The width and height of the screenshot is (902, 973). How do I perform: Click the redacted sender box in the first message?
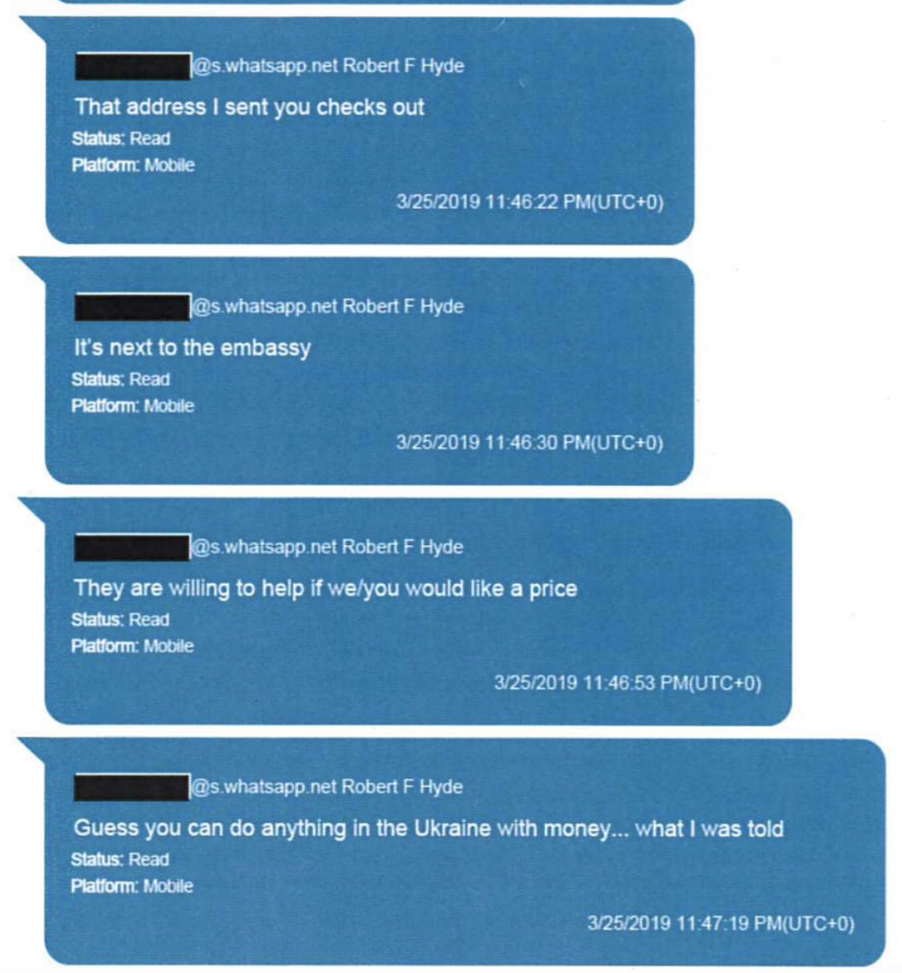pyautogui.click(x=133, y=66)
